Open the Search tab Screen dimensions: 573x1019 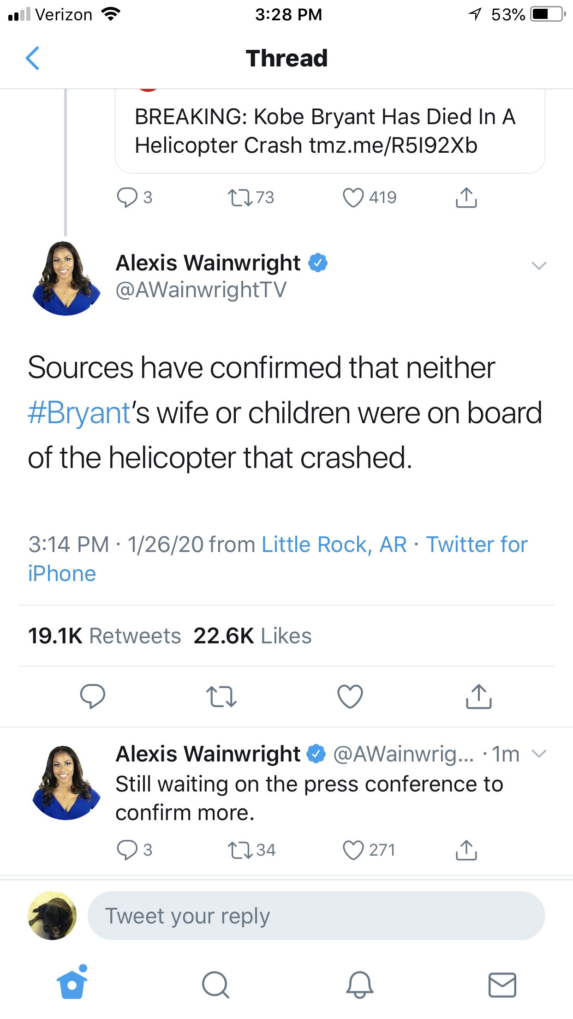tap(215, 985)
